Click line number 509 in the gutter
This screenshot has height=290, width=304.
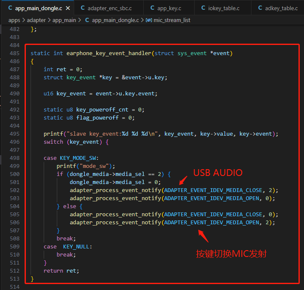tap(15, 247)
